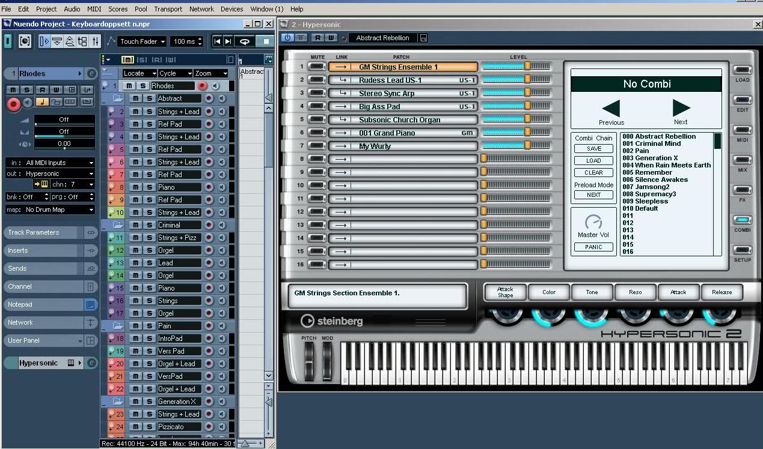Toggle Solo in the Inspector for Rhodes

click(28, 90)
